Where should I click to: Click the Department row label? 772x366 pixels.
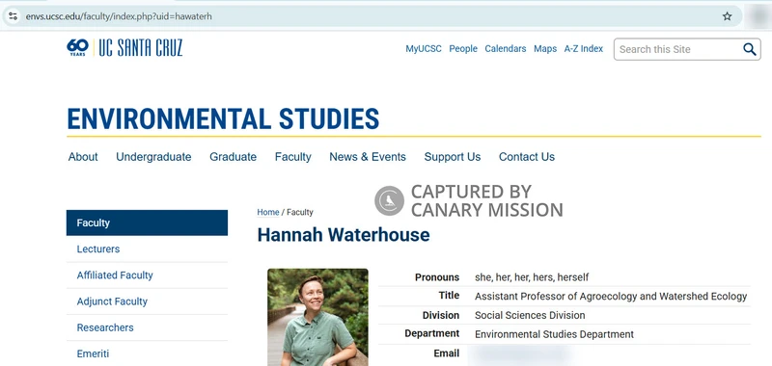tap(431, 333)
